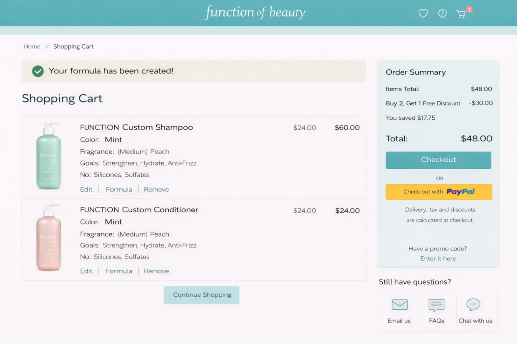Open FAQs document icon
Image resolution: width=517 pixels, height=344 pixels.
pyautogui.click(x=436, y=305)
